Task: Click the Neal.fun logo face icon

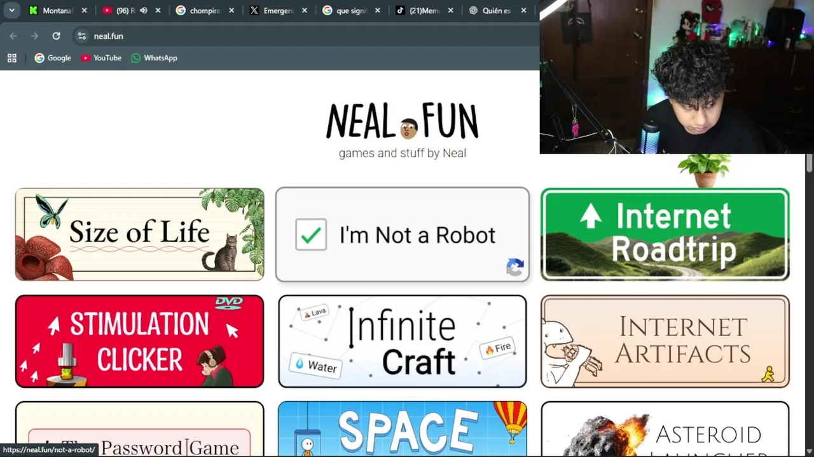Action: 408,128
